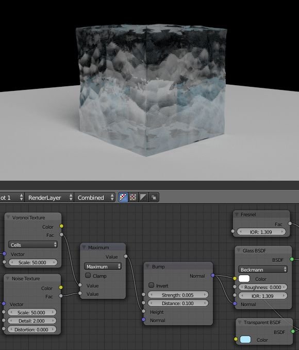Click the Glass BSDF node title
This screenshot has width=299, height=350.
coord(254,251)
